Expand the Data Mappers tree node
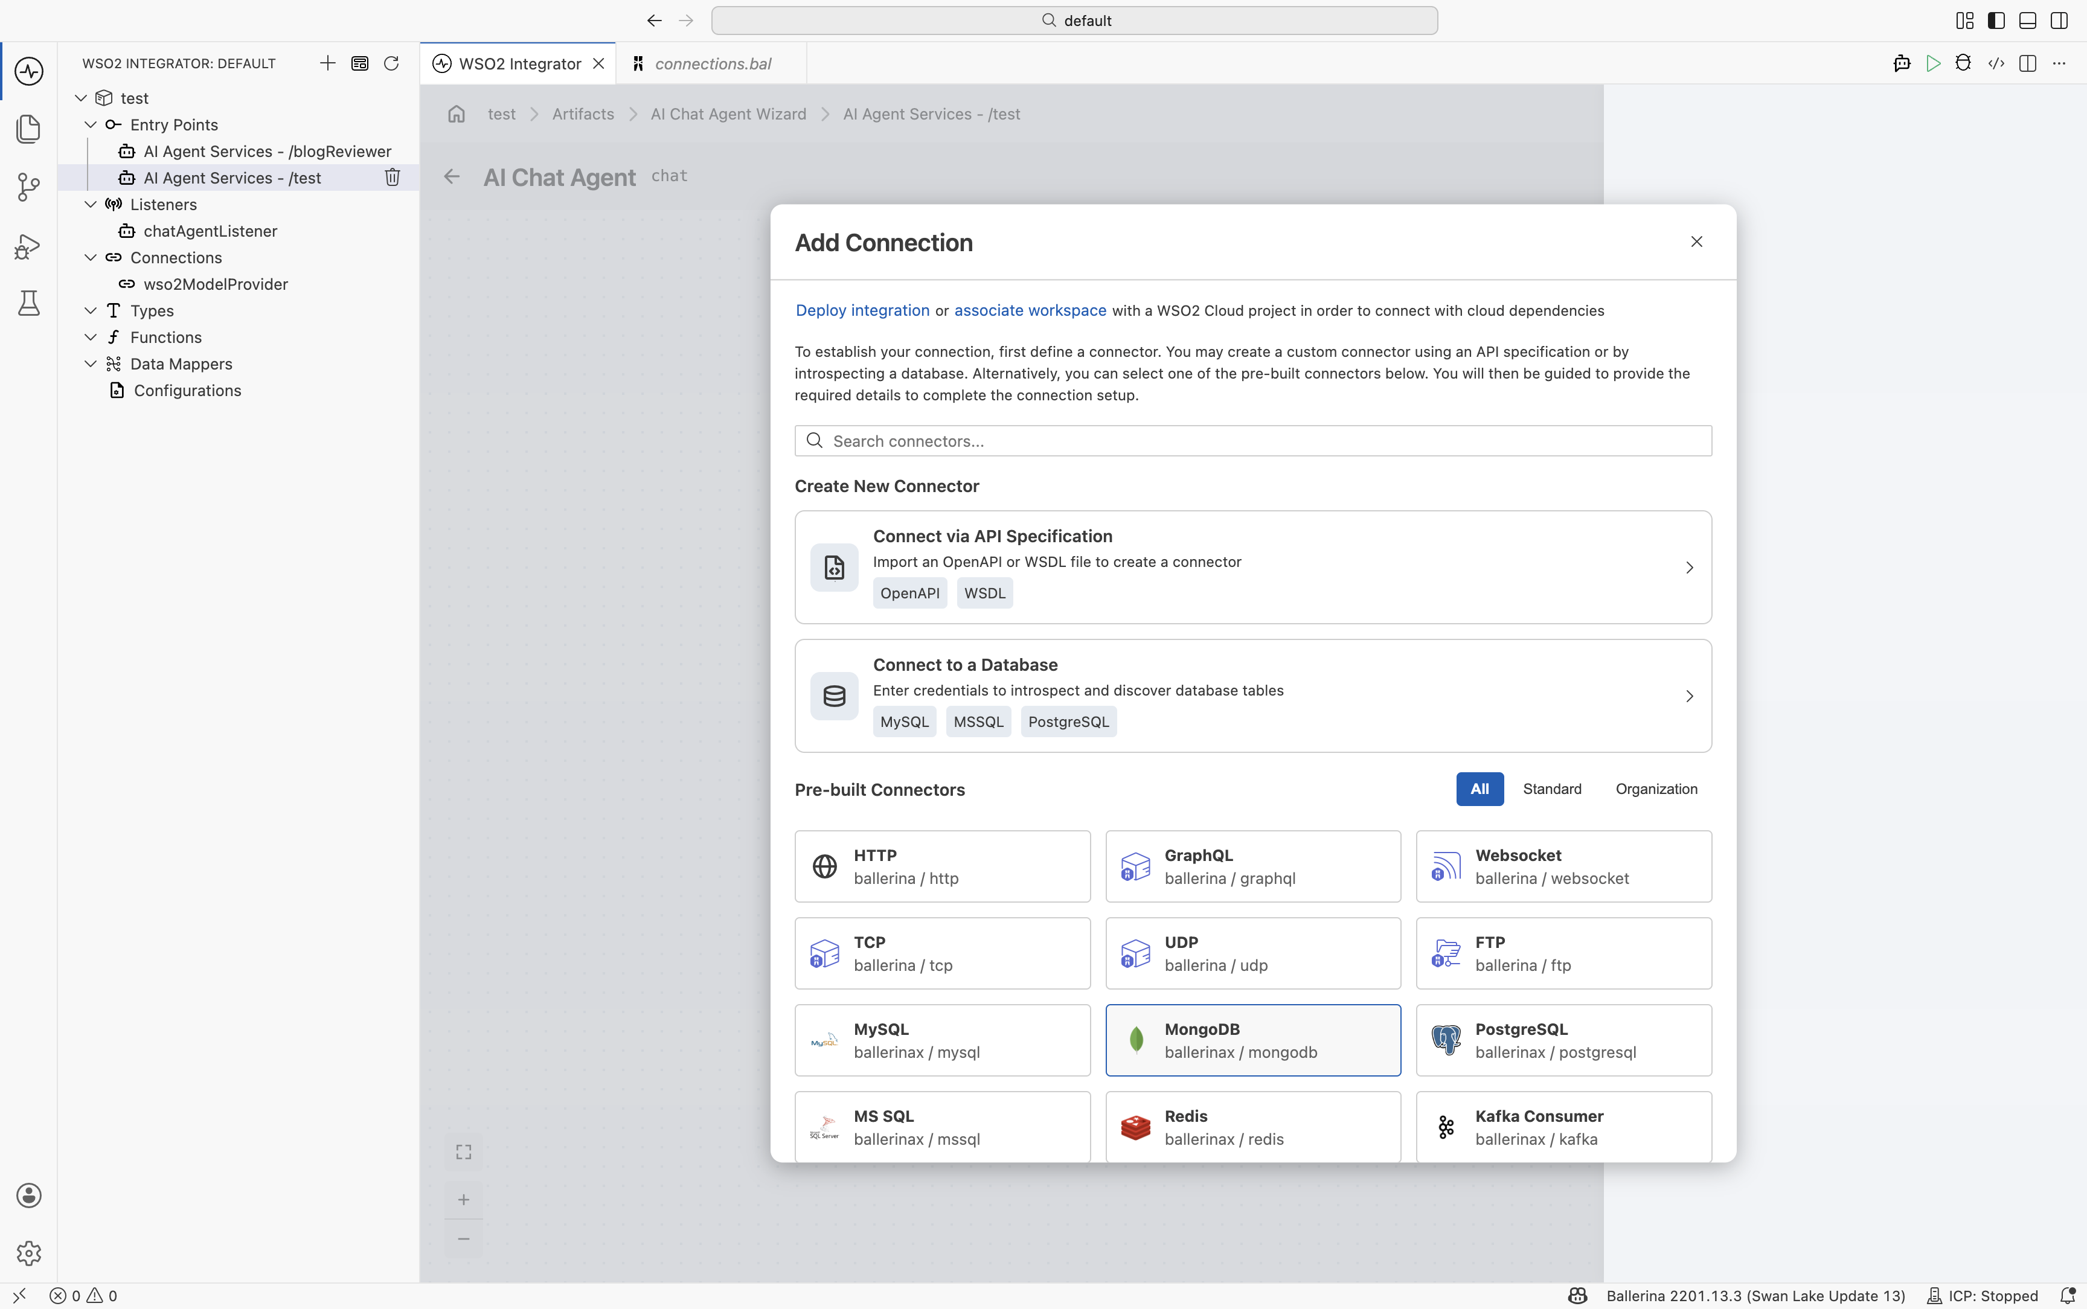The image size is (2087, 1309). [x=90, y=363]
